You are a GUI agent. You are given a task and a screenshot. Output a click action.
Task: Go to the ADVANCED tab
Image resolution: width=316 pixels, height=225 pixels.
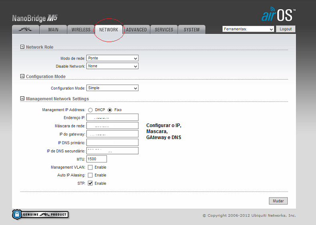(x=136, y=30)
